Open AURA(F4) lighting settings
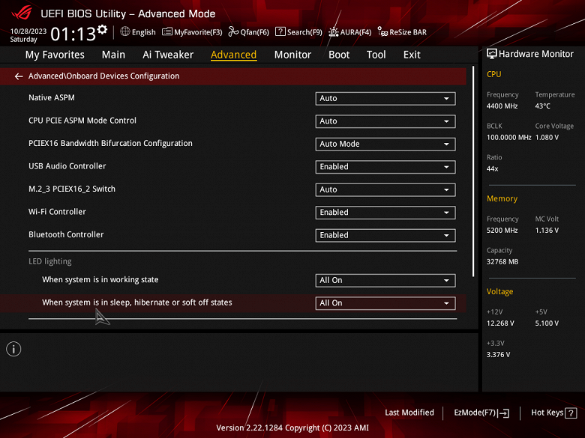Screen dimensions: 585x438 point(333,32)
